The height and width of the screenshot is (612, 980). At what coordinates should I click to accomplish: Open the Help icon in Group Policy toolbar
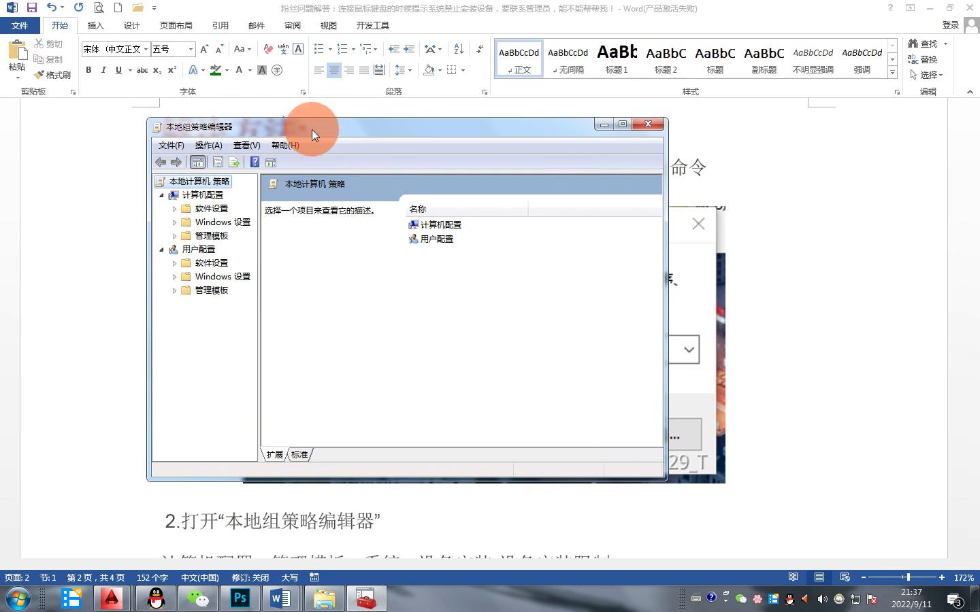coord(255,162)
